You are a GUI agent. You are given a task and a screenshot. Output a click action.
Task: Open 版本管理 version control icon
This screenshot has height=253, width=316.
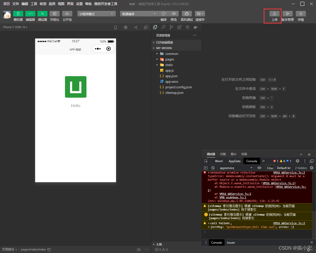287,14
